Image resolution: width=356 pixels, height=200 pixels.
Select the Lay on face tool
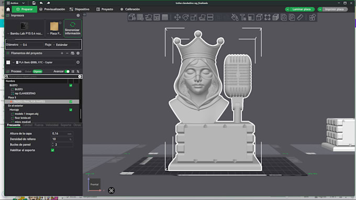[202, 17]
